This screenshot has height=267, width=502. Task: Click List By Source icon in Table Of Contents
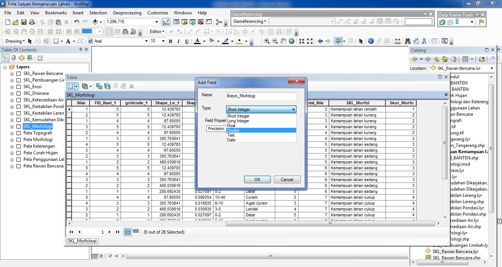[14, 58]
